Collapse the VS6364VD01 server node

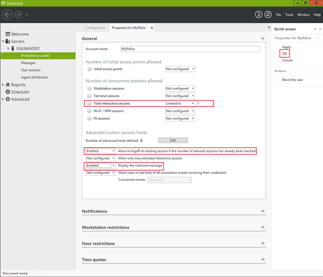click(8, 49)
